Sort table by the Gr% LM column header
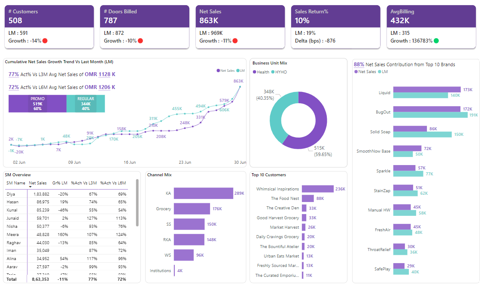The width and height of the screenshot is (481, 285). click(59, 183)
